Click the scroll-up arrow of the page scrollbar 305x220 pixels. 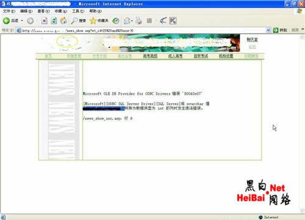coord(302,37)
